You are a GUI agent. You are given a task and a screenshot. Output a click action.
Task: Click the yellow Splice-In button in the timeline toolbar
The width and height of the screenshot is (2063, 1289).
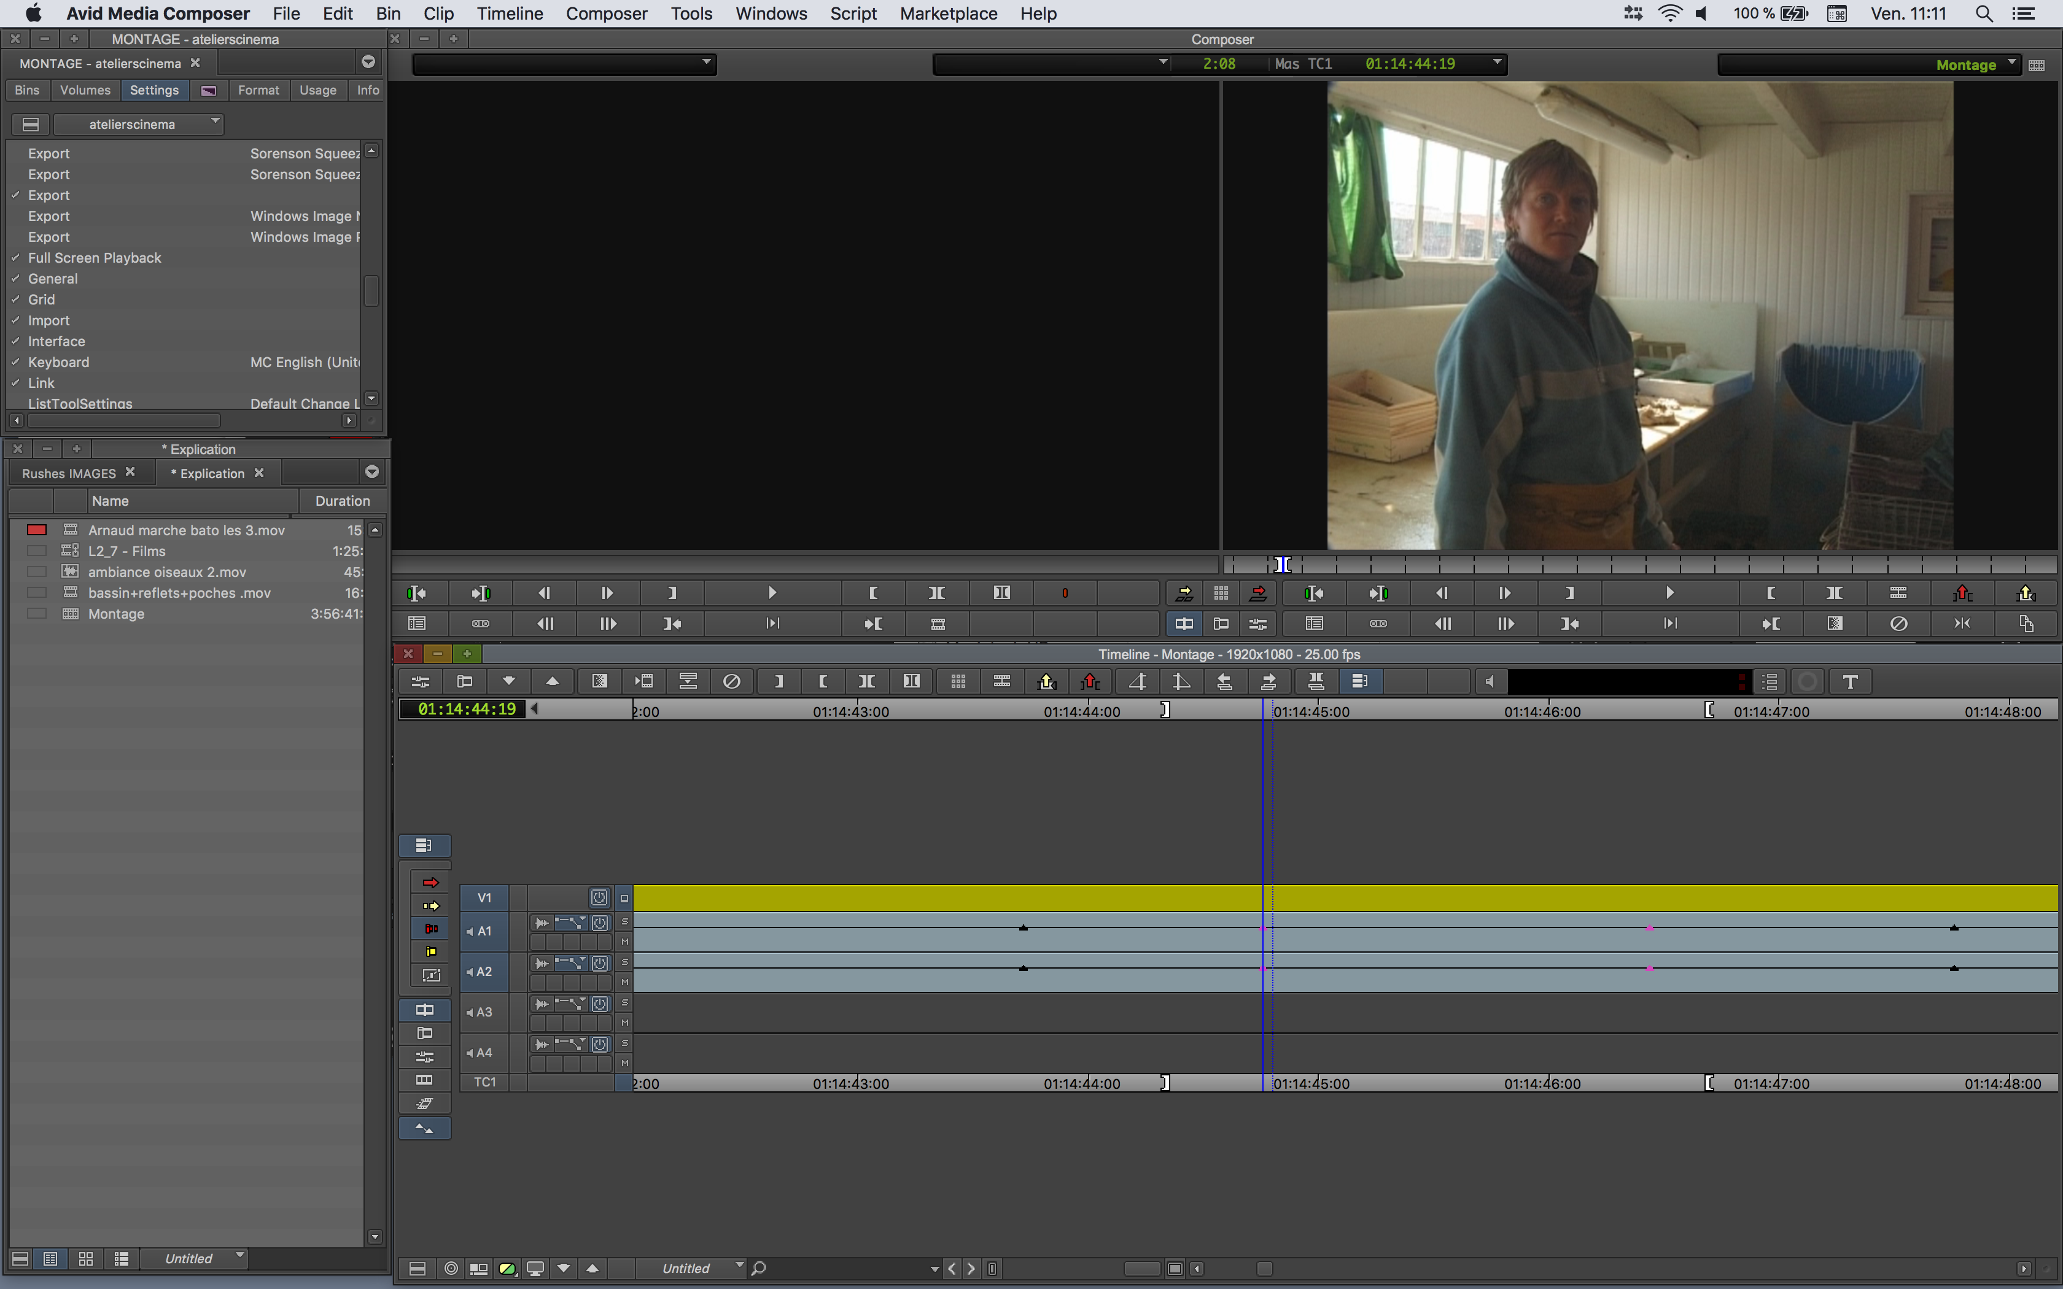(x=1046, y=681)
